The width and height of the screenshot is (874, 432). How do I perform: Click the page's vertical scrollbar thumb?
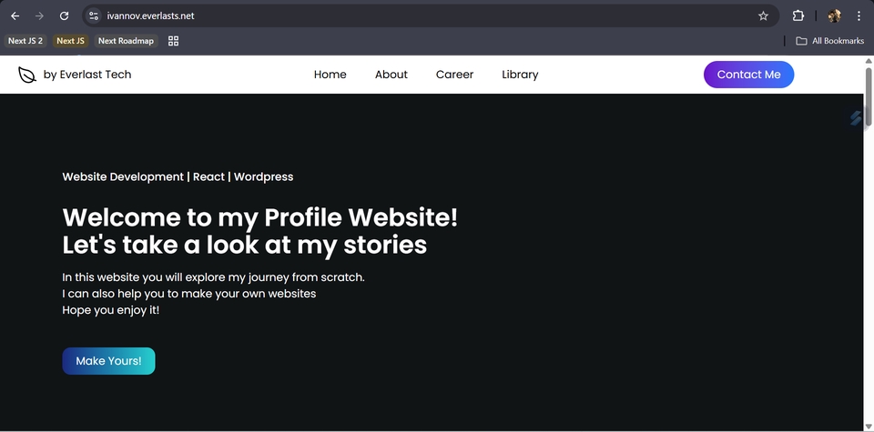(869, 95)
